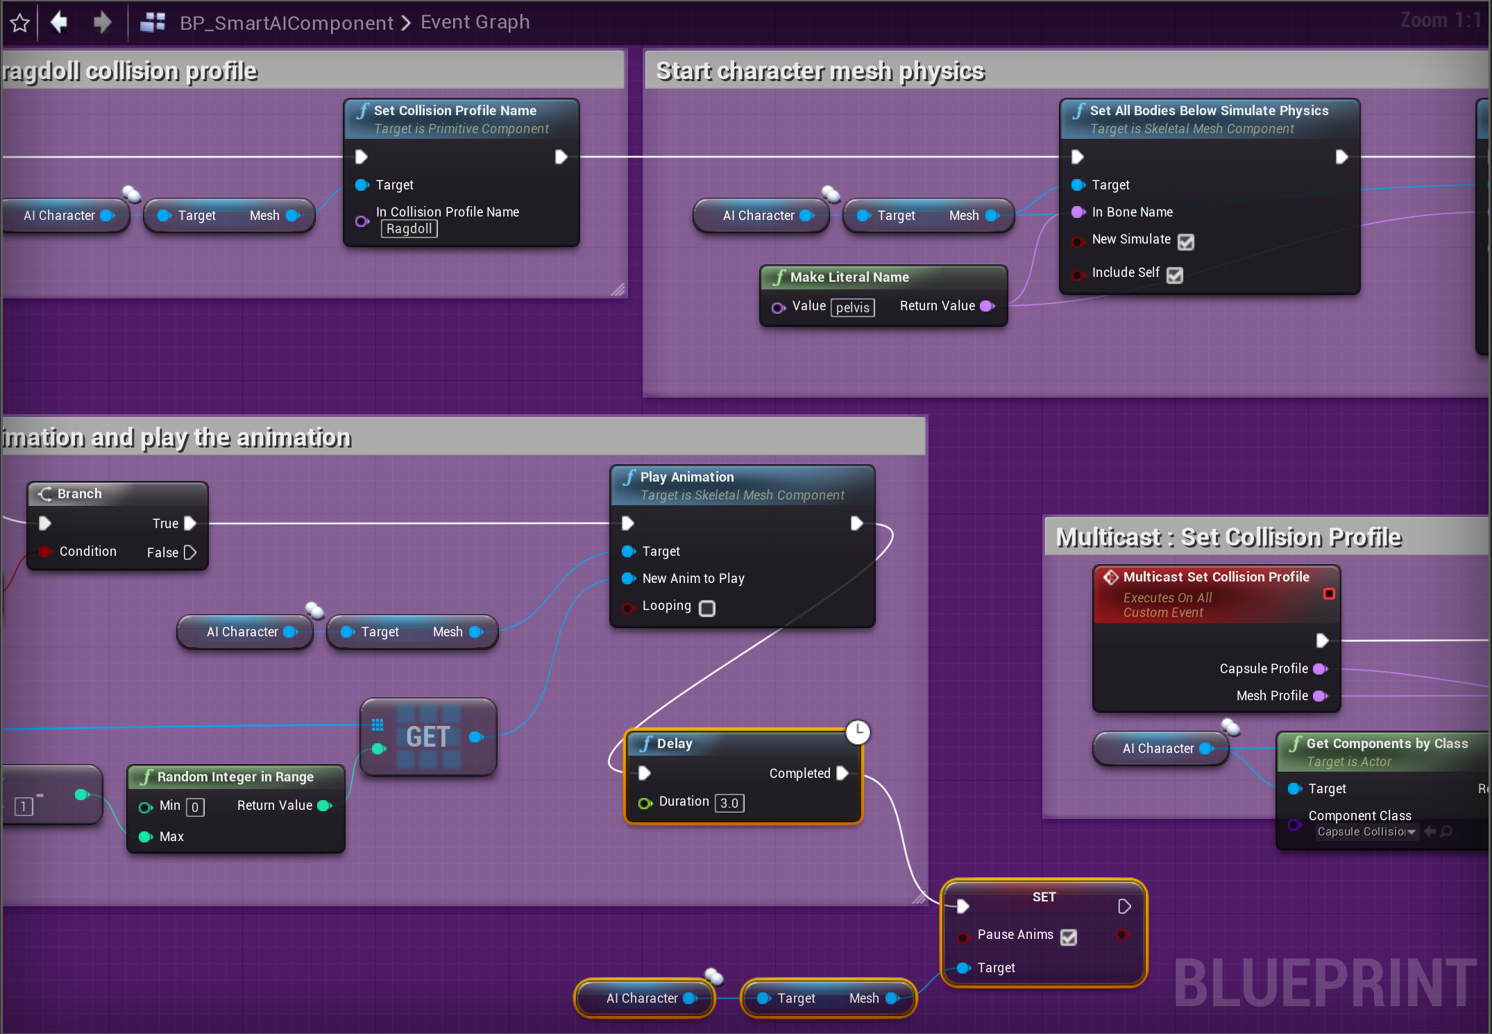Click the favorite star icon
Image resolution: width=1492 pixels, height=1034 pixels.
pos(19,23)
